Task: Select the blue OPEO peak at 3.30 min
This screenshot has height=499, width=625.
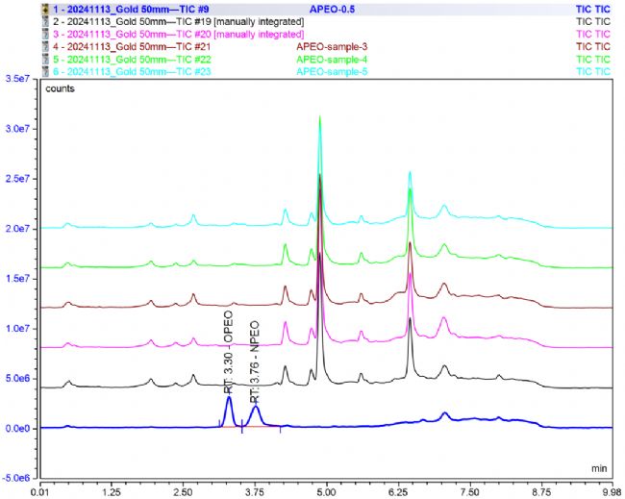Action: 229,399
